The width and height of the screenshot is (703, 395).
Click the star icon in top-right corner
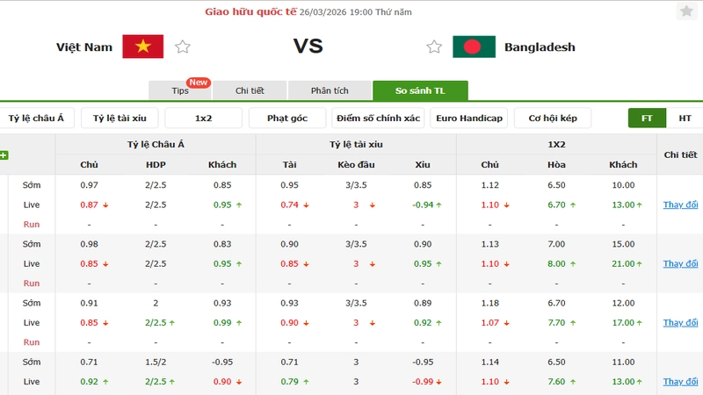[686, 11]
